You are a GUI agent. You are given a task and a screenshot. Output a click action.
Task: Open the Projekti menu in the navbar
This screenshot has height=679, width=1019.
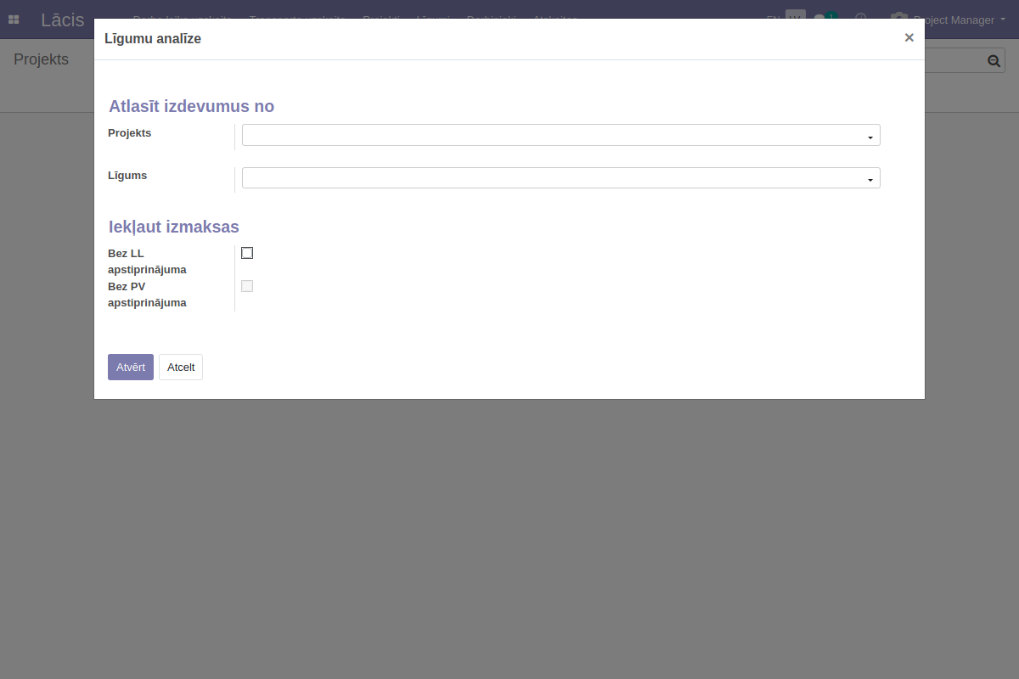(380, 18)
